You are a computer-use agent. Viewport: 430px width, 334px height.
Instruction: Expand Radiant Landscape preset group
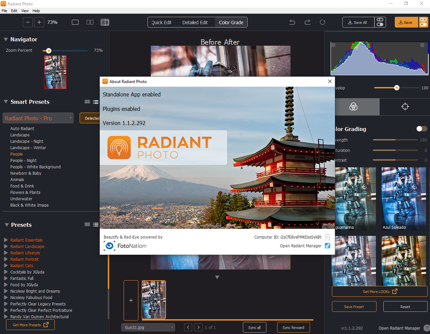click(x=6, y=246)
